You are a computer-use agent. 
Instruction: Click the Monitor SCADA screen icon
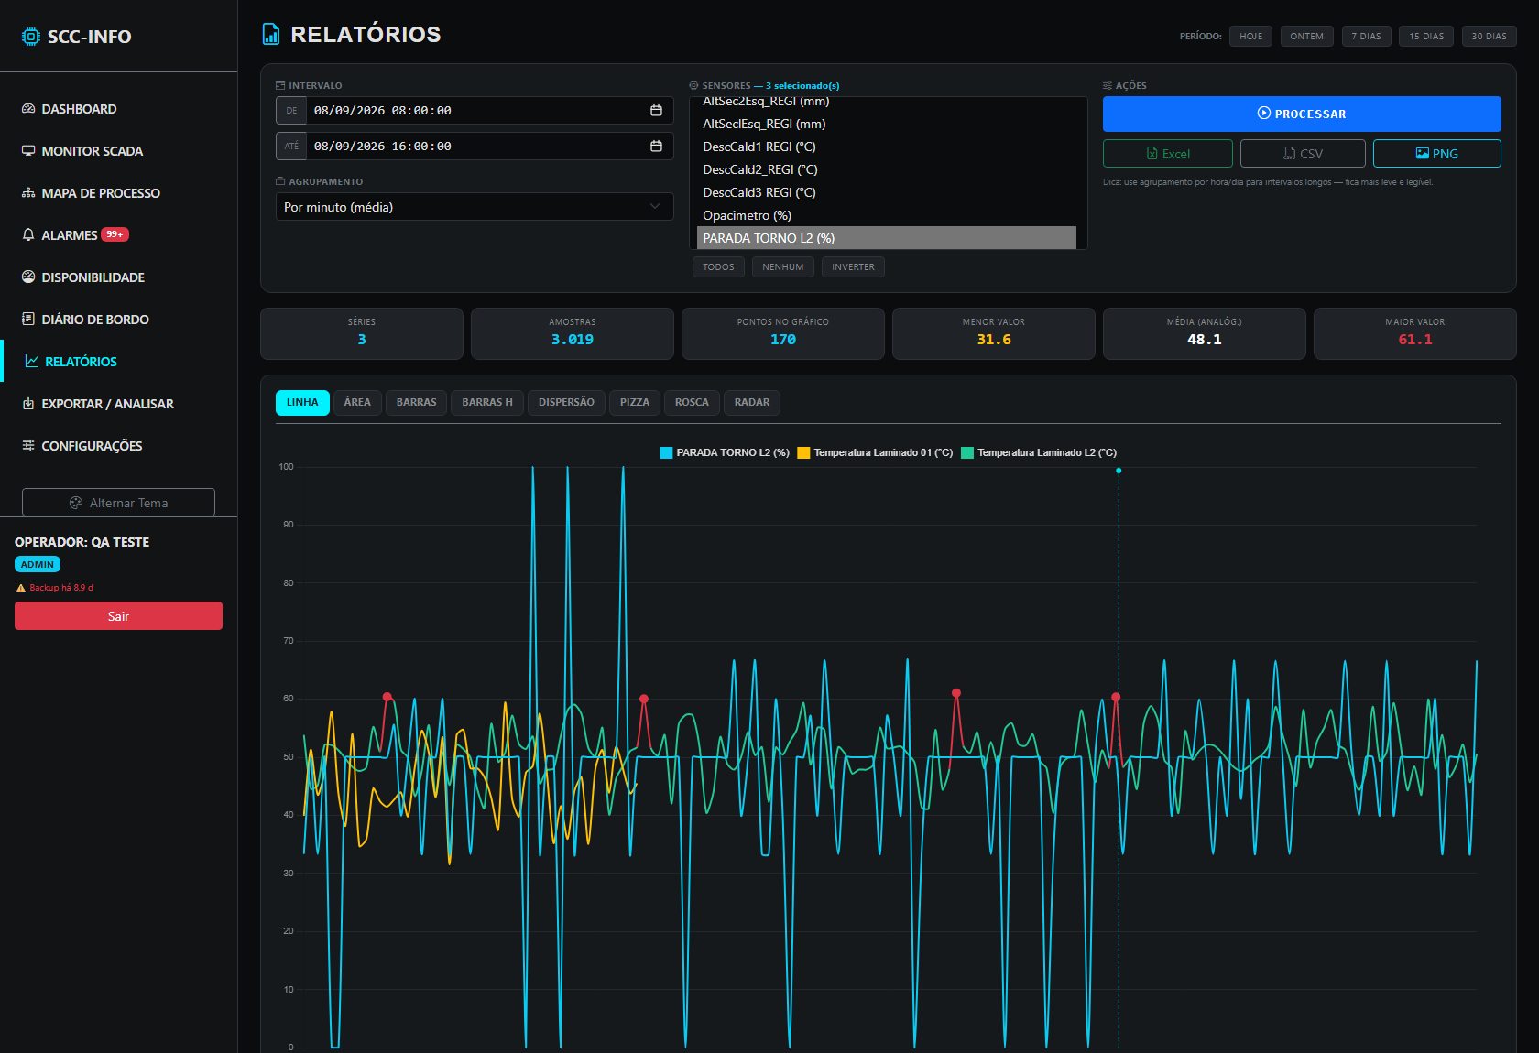pos(28,151)
